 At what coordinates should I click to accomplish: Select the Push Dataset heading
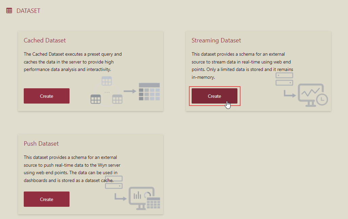click(41, 143)
